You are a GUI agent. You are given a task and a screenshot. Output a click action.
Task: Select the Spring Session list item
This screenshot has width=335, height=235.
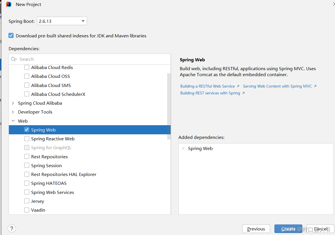[46, 165]
